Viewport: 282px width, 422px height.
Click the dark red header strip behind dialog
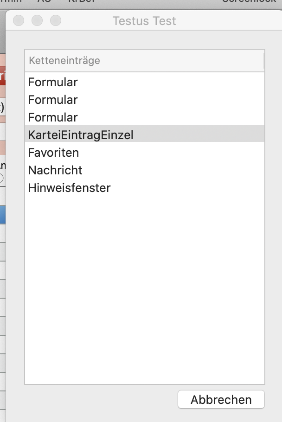click(x=2, y=76)
